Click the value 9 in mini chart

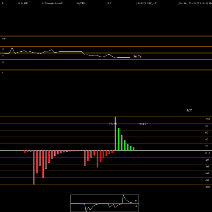pos(136,201)
